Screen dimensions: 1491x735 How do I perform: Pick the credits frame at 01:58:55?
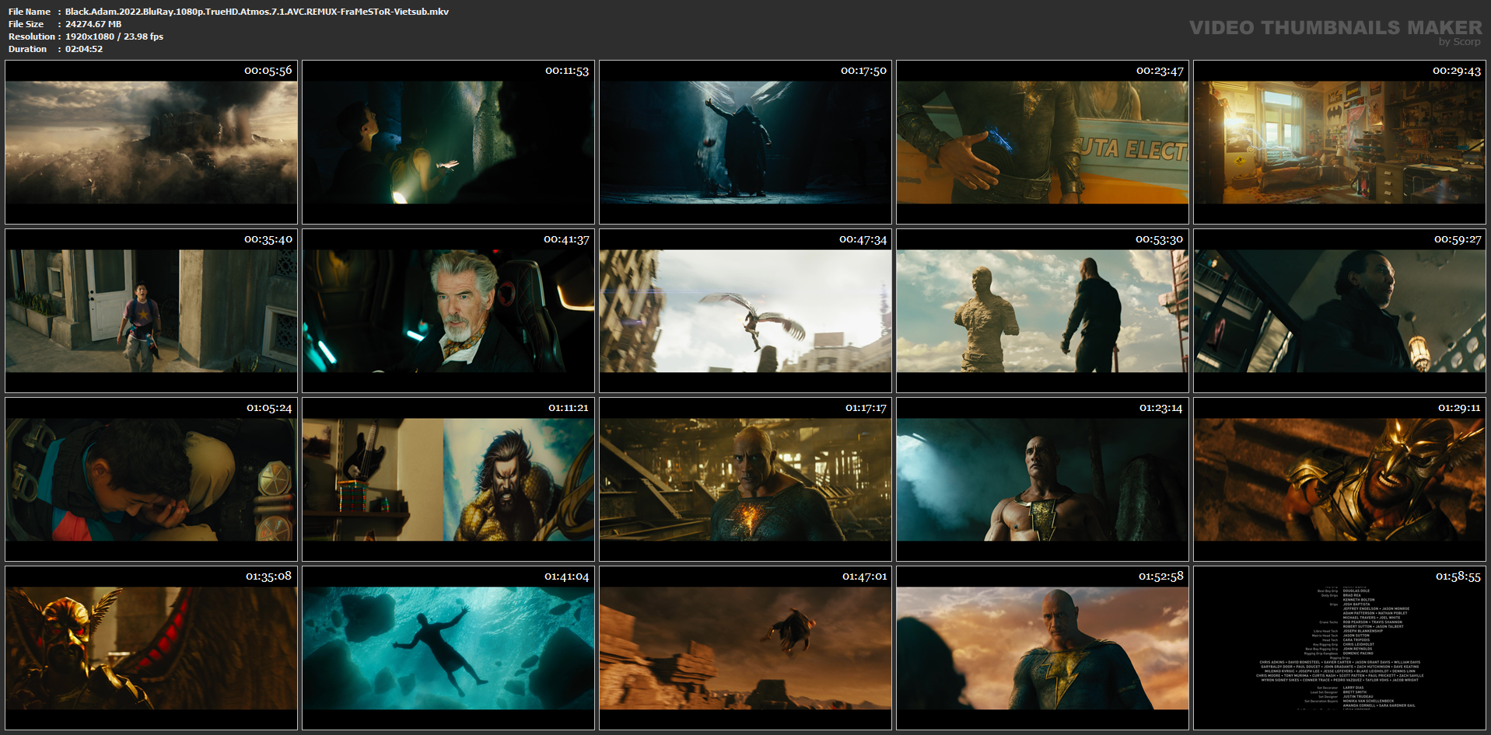(1339, 648)
